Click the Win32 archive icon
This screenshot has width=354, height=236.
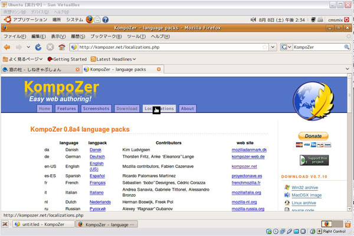coord(287,187)
